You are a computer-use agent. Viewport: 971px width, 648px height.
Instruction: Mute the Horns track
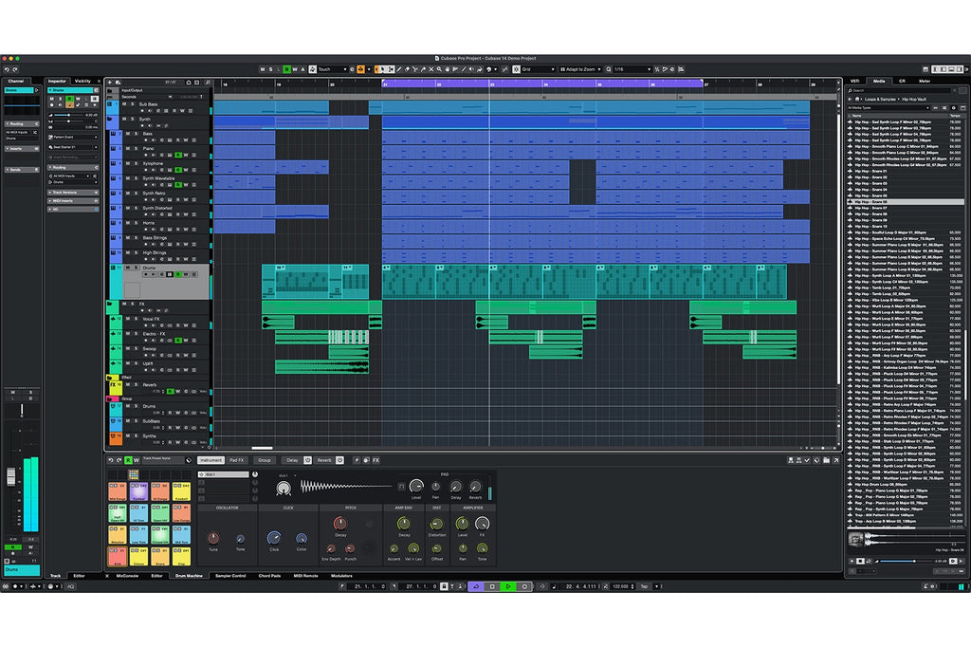(128, 223)
